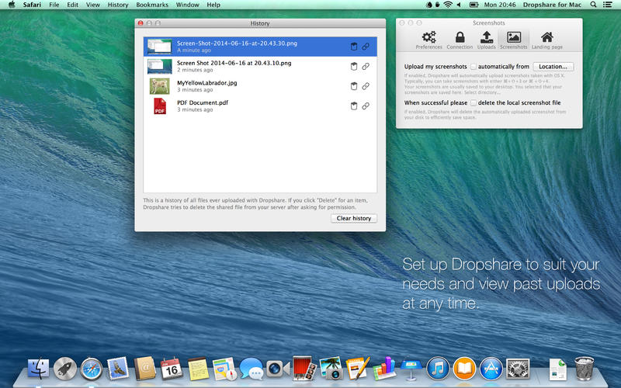
Task: Click the red PDF file thumbnail
Action: pyautogui.click(x=160, y=106)
